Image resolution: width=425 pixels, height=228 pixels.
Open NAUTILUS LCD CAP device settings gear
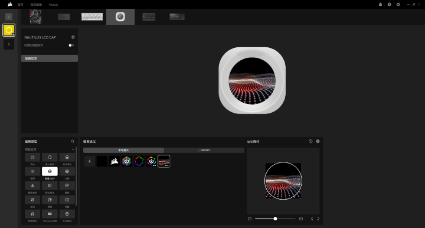coord(73,37)
